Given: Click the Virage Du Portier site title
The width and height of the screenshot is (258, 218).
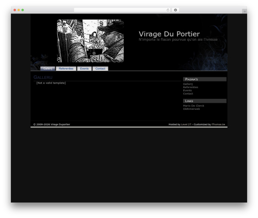Looking at the screenshot, I should coord(169,34).
